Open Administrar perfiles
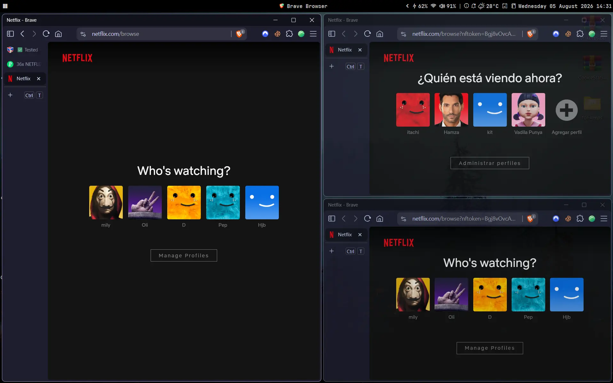613x383 pixels. [490, 163]
